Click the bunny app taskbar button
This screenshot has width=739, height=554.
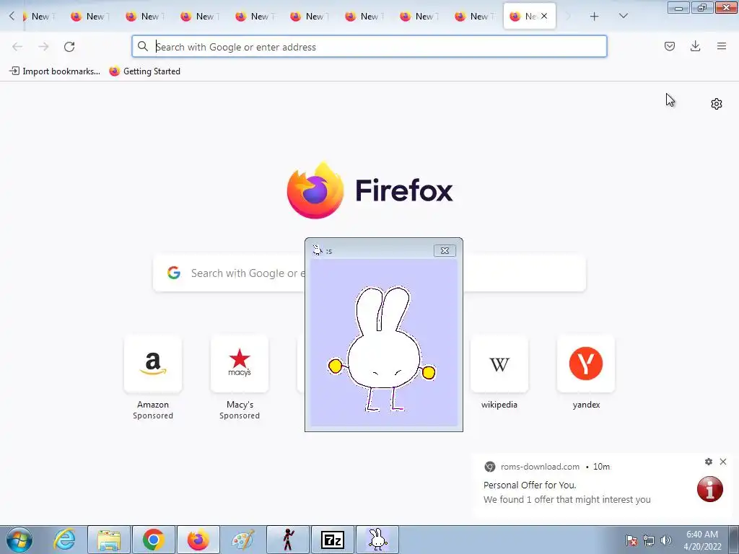tap(377, 540)
